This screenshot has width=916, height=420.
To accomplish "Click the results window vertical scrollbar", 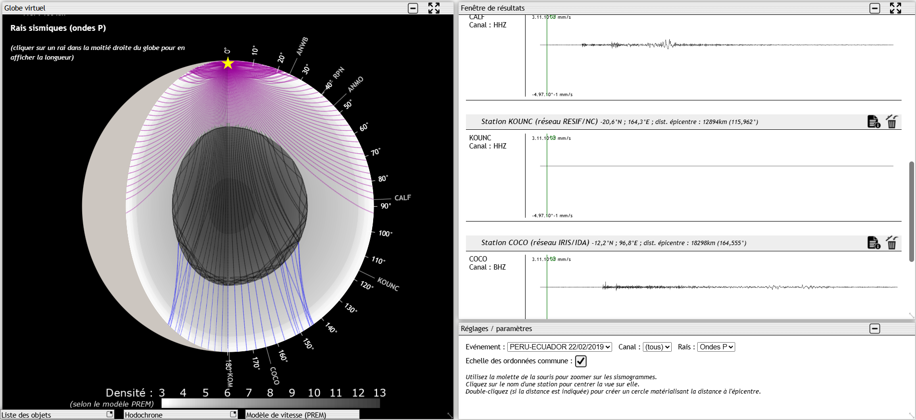I will tap(911, 211).
